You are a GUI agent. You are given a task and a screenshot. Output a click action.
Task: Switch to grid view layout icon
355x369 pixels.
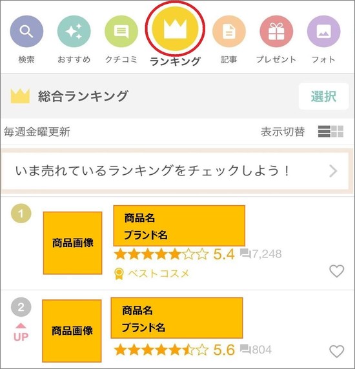338,132
